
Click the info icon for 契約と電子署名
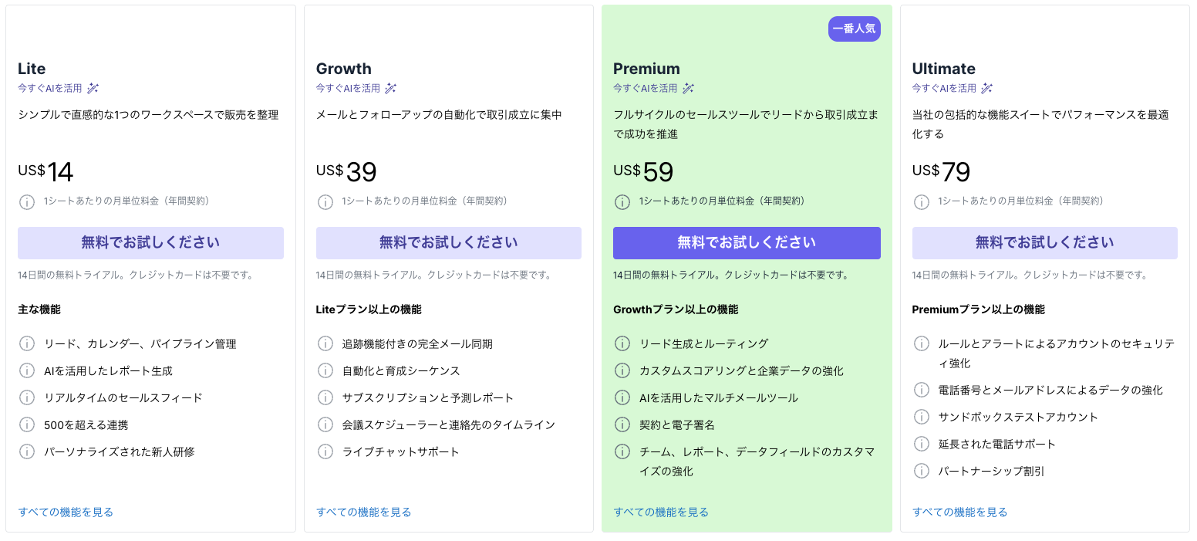(622, 424)
